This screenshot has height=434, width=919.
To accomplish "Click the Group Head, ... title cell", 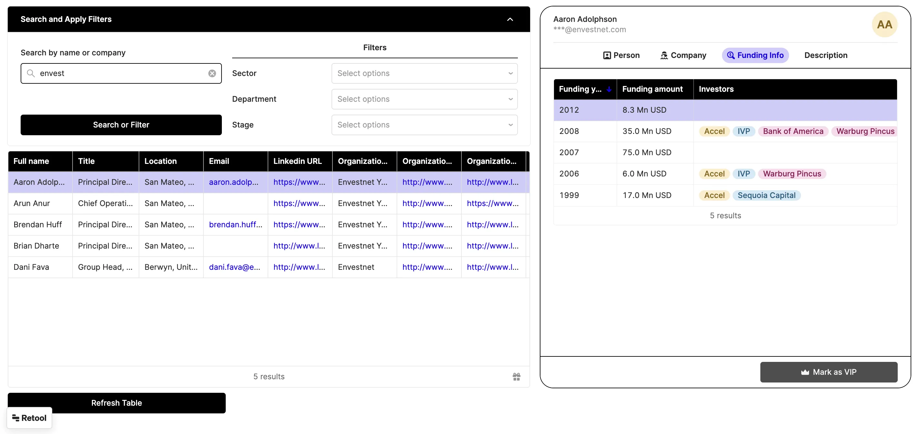I will pos(105,267).
